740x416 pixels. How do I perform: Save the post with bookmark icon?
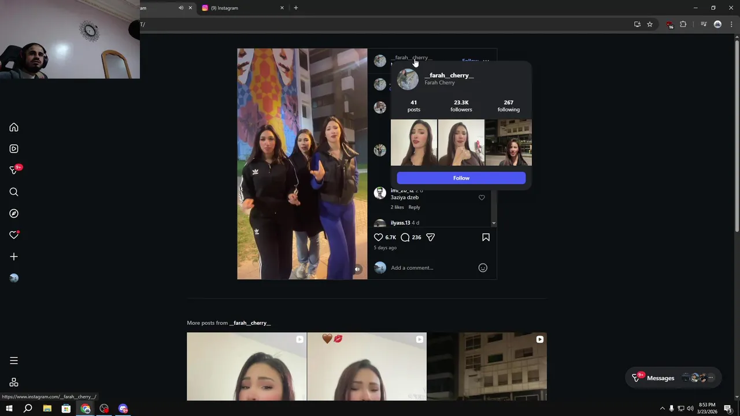[486, 237]
